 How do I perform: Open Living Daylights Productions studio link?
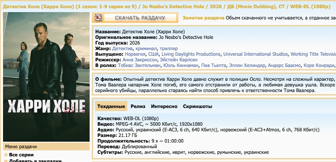tap(191, 54)
